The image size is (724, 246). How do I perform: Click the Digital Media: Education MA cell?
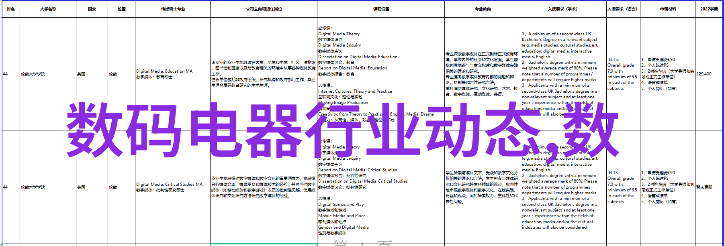click(x=164, y=74)
